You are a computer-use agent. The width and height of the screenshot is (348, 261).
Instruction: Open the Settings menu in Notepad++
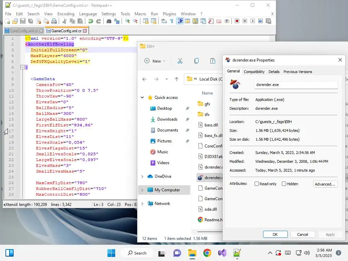pos(109,14)
